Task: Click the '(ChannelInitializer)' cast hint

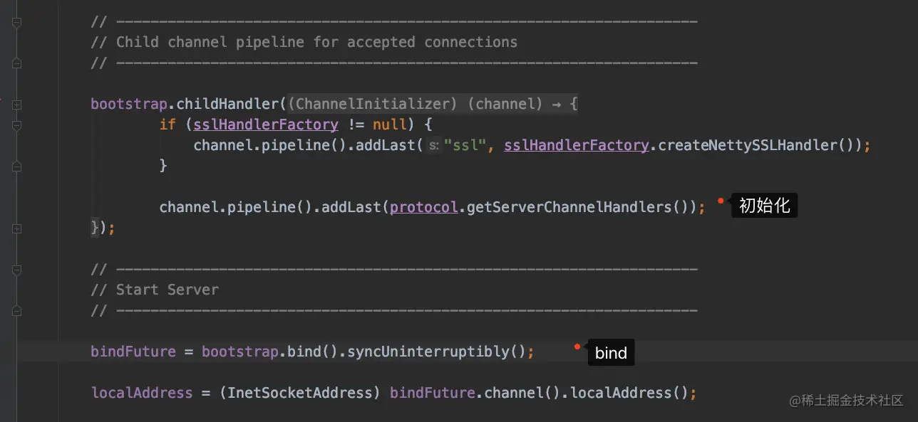Action: [372, 104]
